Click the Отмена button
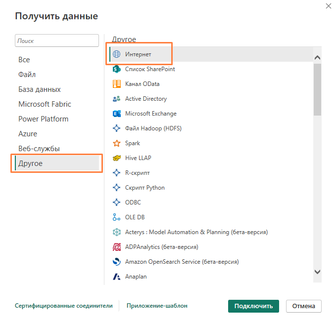 (x=304, y=306)
